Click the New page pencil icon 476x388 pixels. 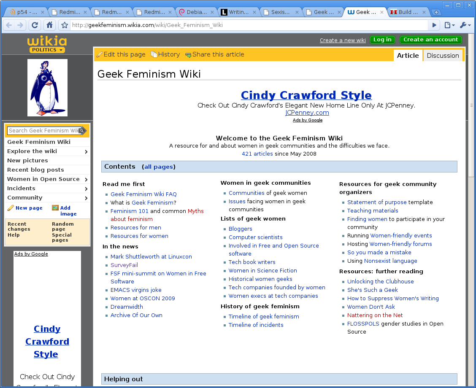click(x=11, y=208)
